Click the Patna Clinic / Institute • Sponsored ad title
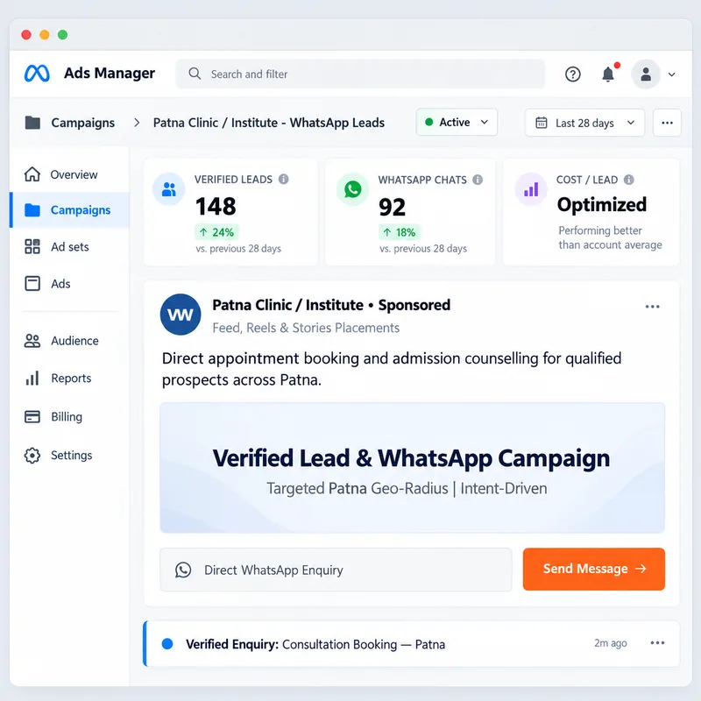The image size is (701, 701). click(331, 305)
